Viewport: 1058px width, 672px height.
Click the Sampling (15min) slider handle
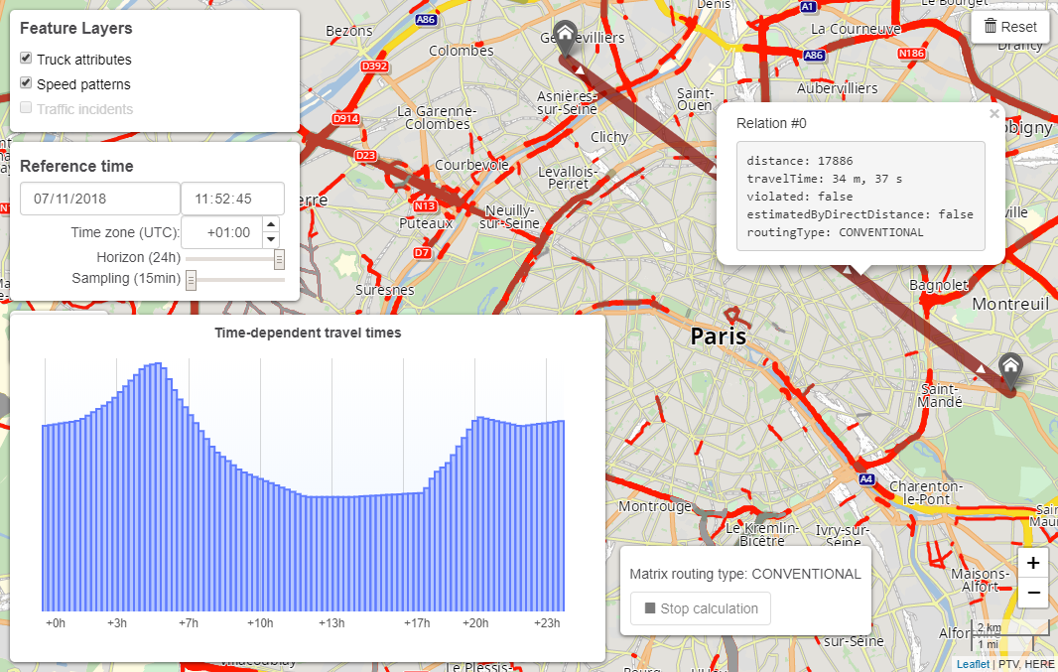pyautogui.click(x=191, y=280)
